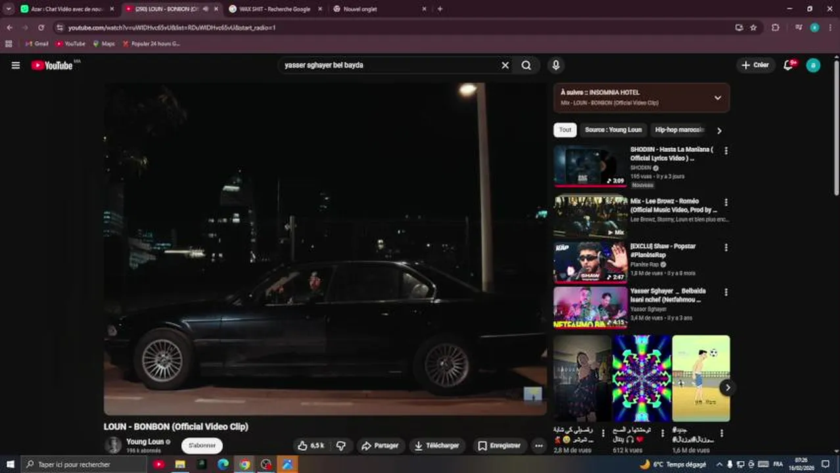Viewport: 840px width, 473px height.
Task: Switch to WAX SHIT Recherche Google tab
Action: pos(275,9)
